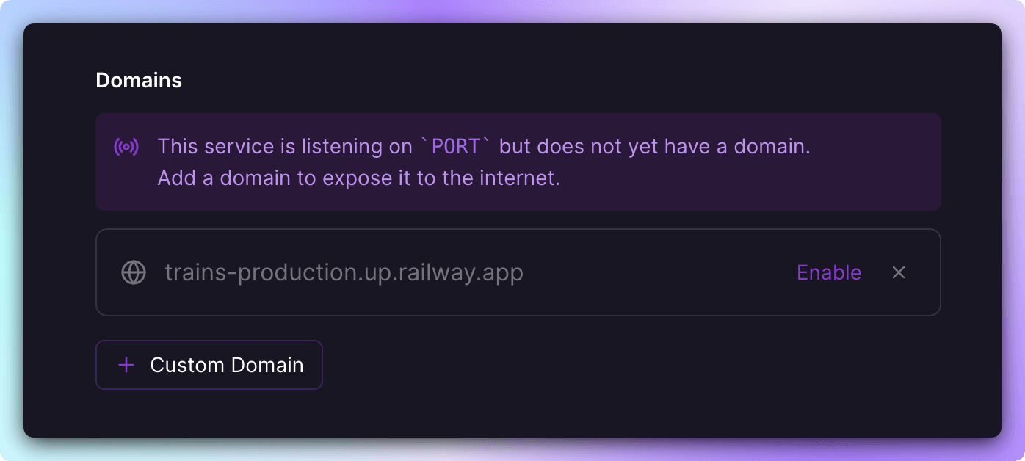
Task: Click the plus icon on Custom Domain button
Action: 126,365
